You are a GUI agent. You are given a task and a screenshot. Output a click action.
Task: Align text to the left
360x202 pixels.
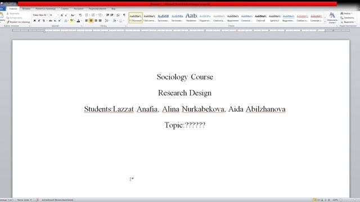tap(87, 21)
